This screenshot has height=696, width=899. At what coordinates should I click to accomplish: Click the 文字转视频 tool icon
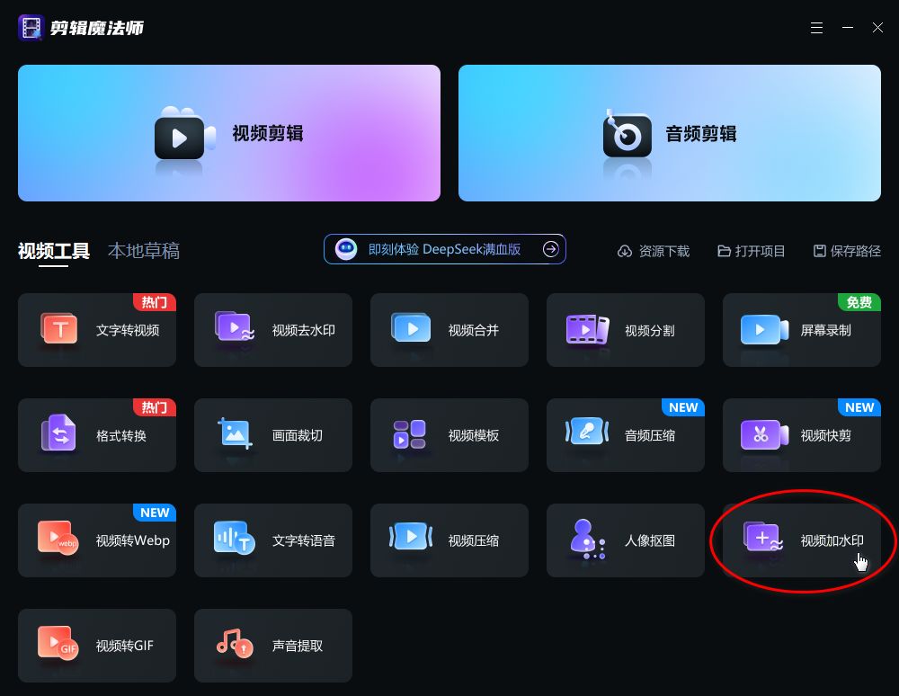pos(59,330)
